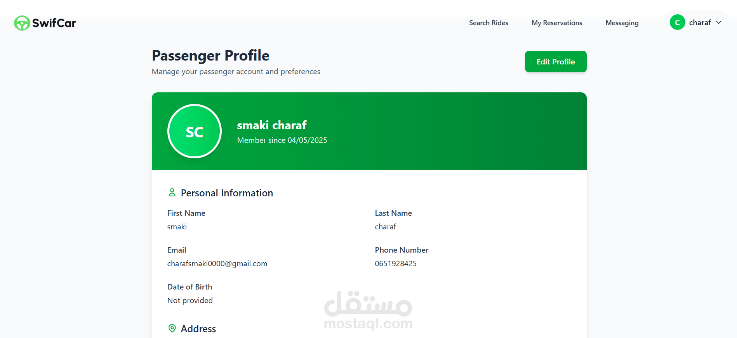Image resolution: width=737 pixels, height=338 pixels.
Task: Click the Email label
Action: (177, 250)
